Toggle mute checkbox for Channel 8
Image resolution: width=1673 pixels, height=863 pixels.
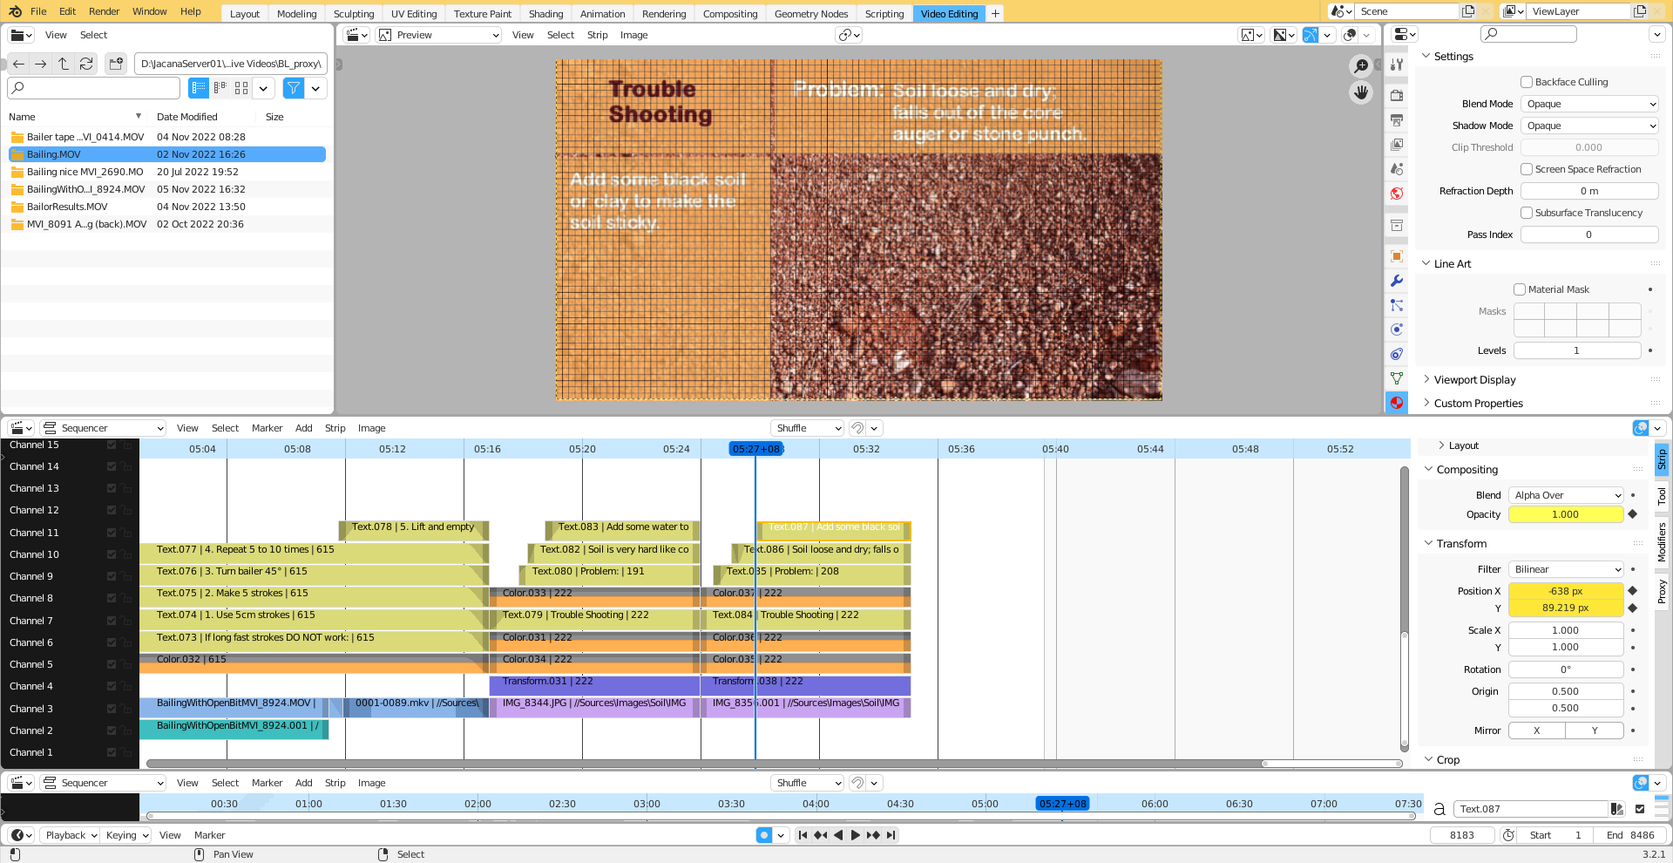pyautogui.click(x=112, y=598)
